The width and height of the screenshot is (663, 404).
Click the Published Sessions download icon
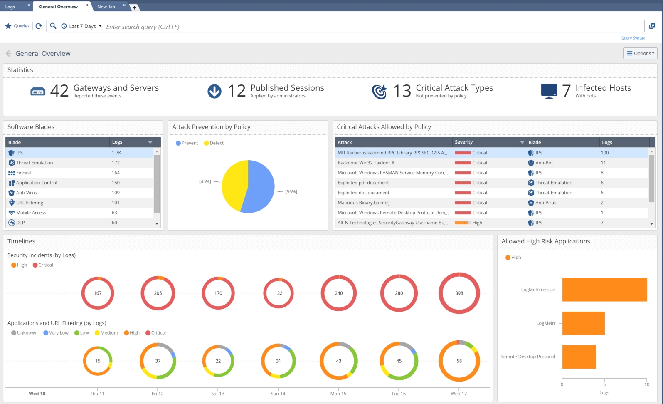coord(214,91)
